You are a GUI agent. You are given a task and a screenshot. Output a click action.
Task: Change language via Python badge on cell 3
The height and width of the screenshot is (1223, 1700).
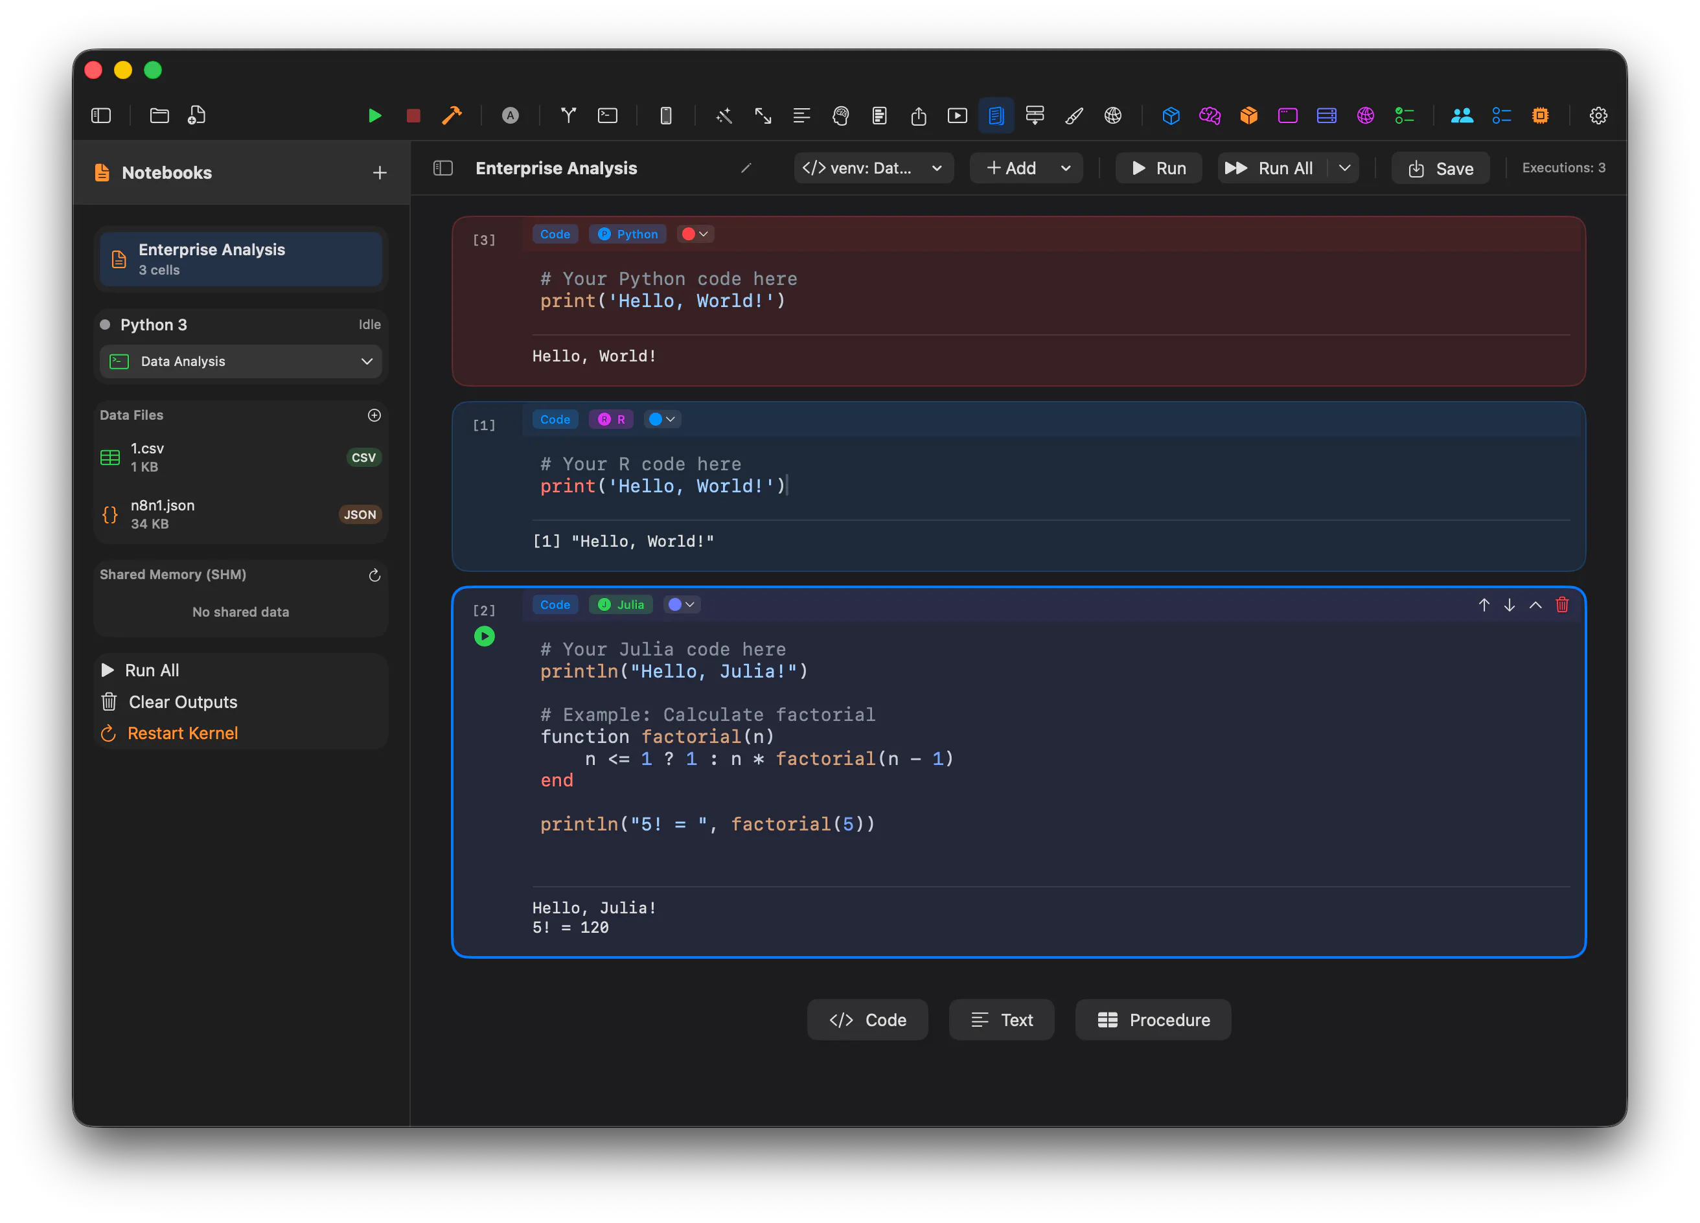click(628, 234)
